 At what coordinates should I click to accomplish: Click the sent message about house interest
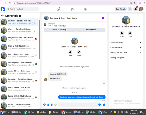82,97
